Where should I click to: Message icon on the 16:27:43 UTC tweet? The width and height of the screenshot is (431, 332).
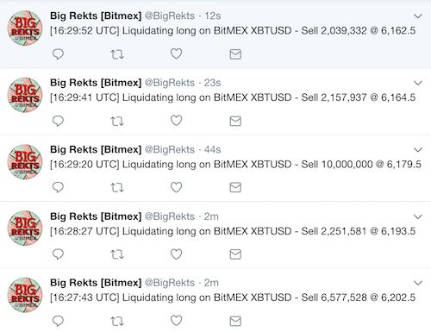(x=235, y=321)
